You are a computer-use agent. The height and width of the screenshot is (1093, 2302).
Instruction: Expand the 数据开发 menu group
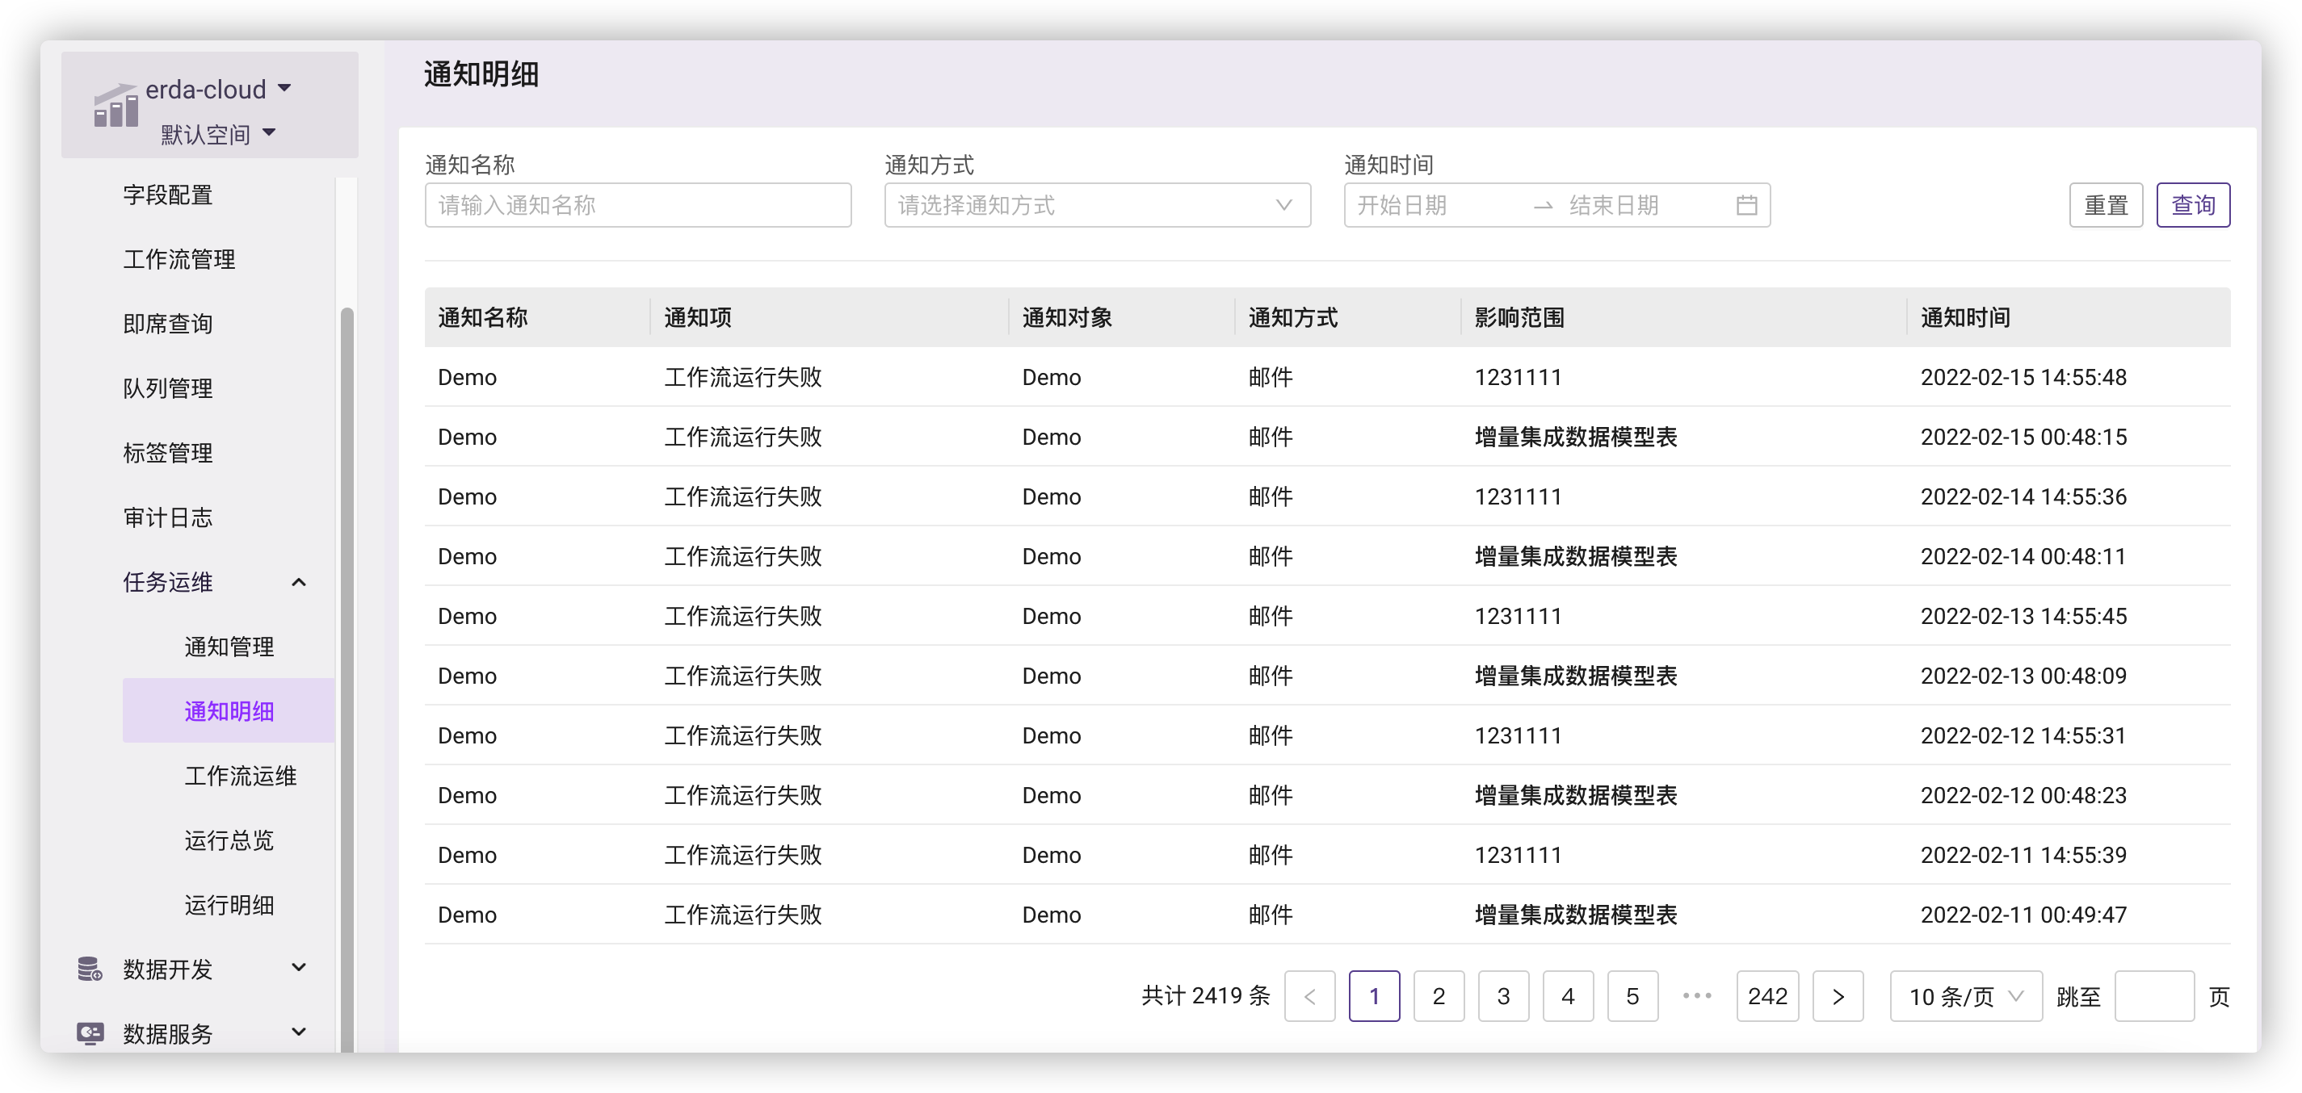299,968
